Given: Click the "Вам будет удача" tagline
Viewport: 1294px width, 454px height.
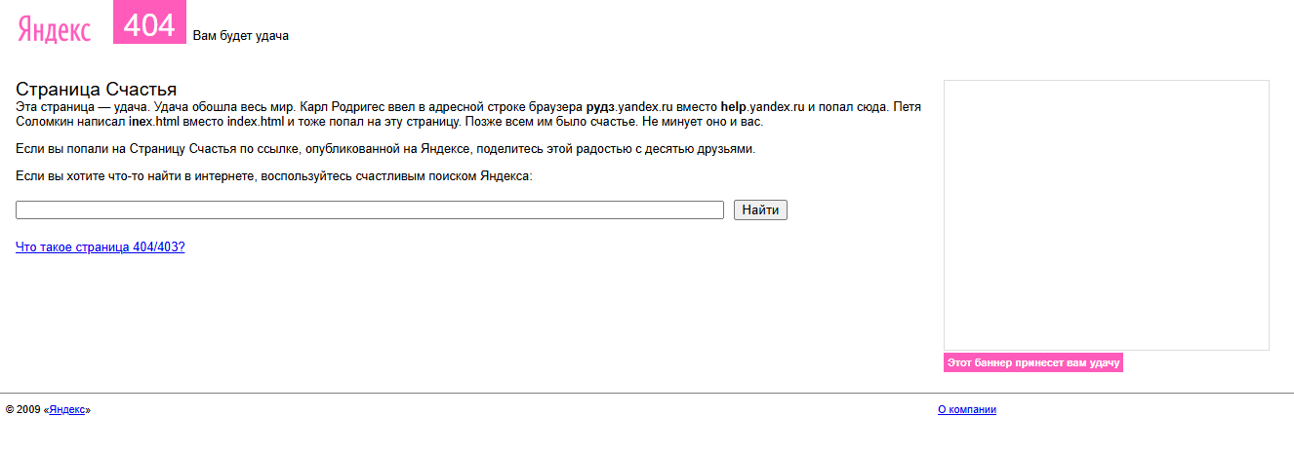Looking at the screenshot, I should tap(240, 36).
